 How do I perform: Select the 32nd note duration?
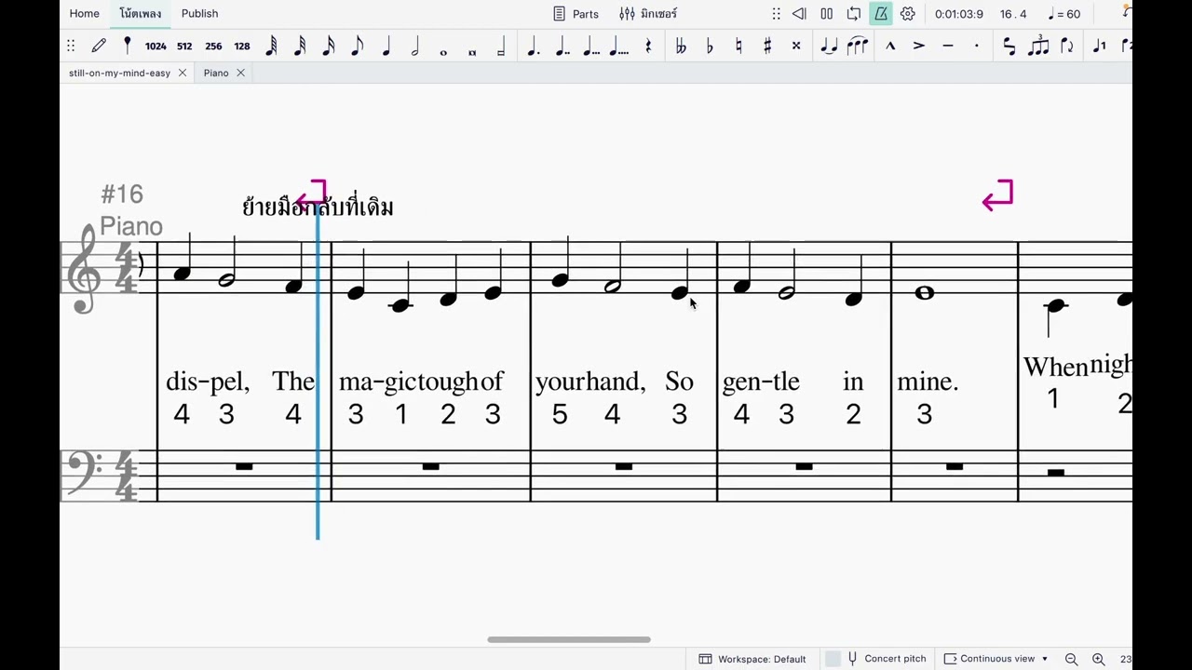coord(300,46)
